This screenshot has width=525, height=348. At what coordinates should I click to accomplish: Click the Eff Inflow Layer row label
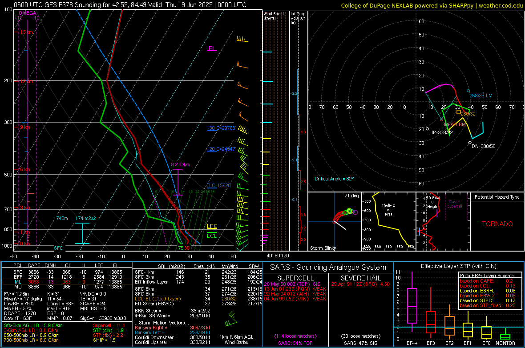click(151, 282)
